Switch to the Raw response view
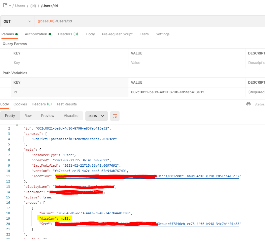 [28, 116]
